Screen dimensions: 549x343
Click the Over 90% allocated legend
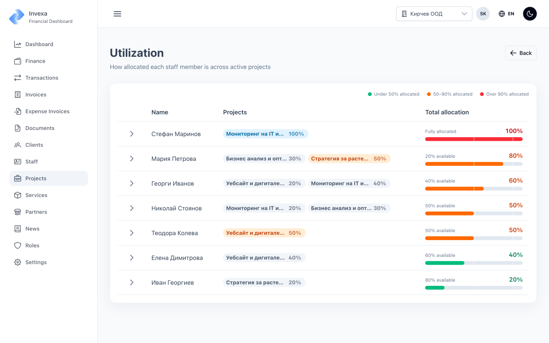(504, 94)
